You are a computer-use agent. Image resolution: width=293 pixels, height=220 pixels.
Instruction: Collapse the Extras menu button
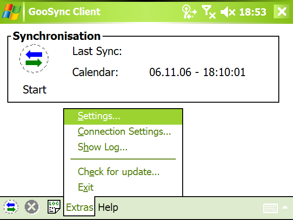[79, 207]
